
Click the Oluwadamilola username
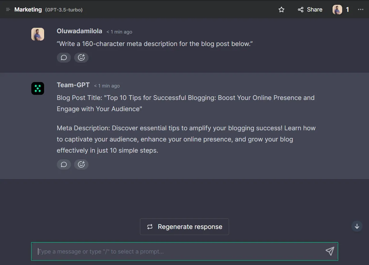point(79,31)
